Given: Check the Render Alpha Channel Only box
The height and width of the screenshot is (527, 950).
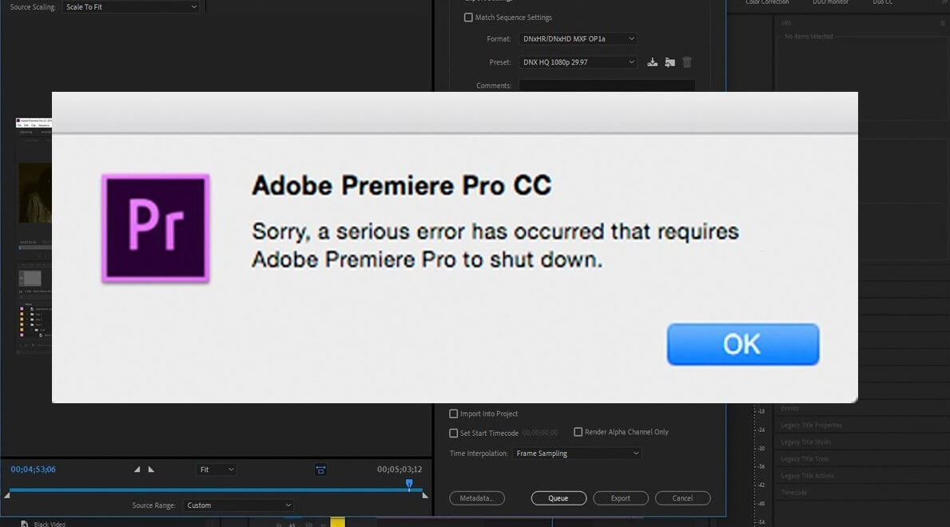Looking at the screenshot, I should pyautogui.click(x=578, y=432).
